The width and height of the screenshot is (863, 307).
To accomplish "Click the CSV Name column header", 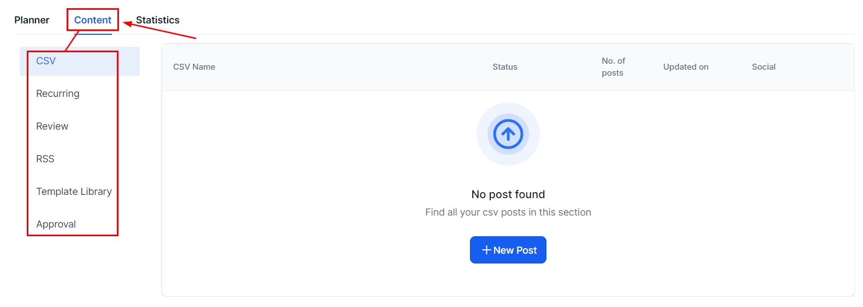I will (x=194, y=67).
